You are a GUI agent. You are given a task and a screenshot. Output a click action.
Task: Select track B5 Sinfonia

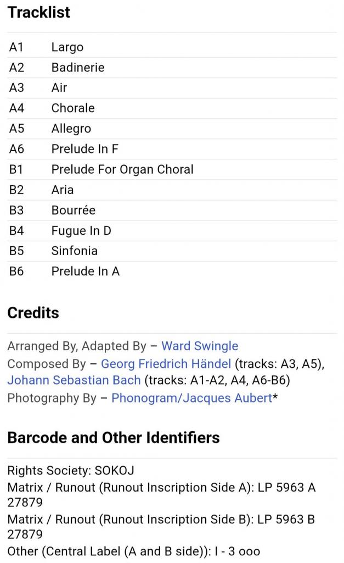click(75, 251)
